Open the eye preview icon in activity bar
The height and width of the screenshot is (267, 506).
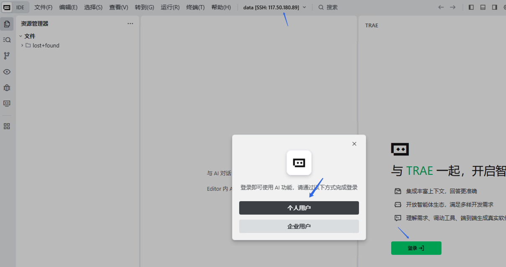(x=7, y=72)
